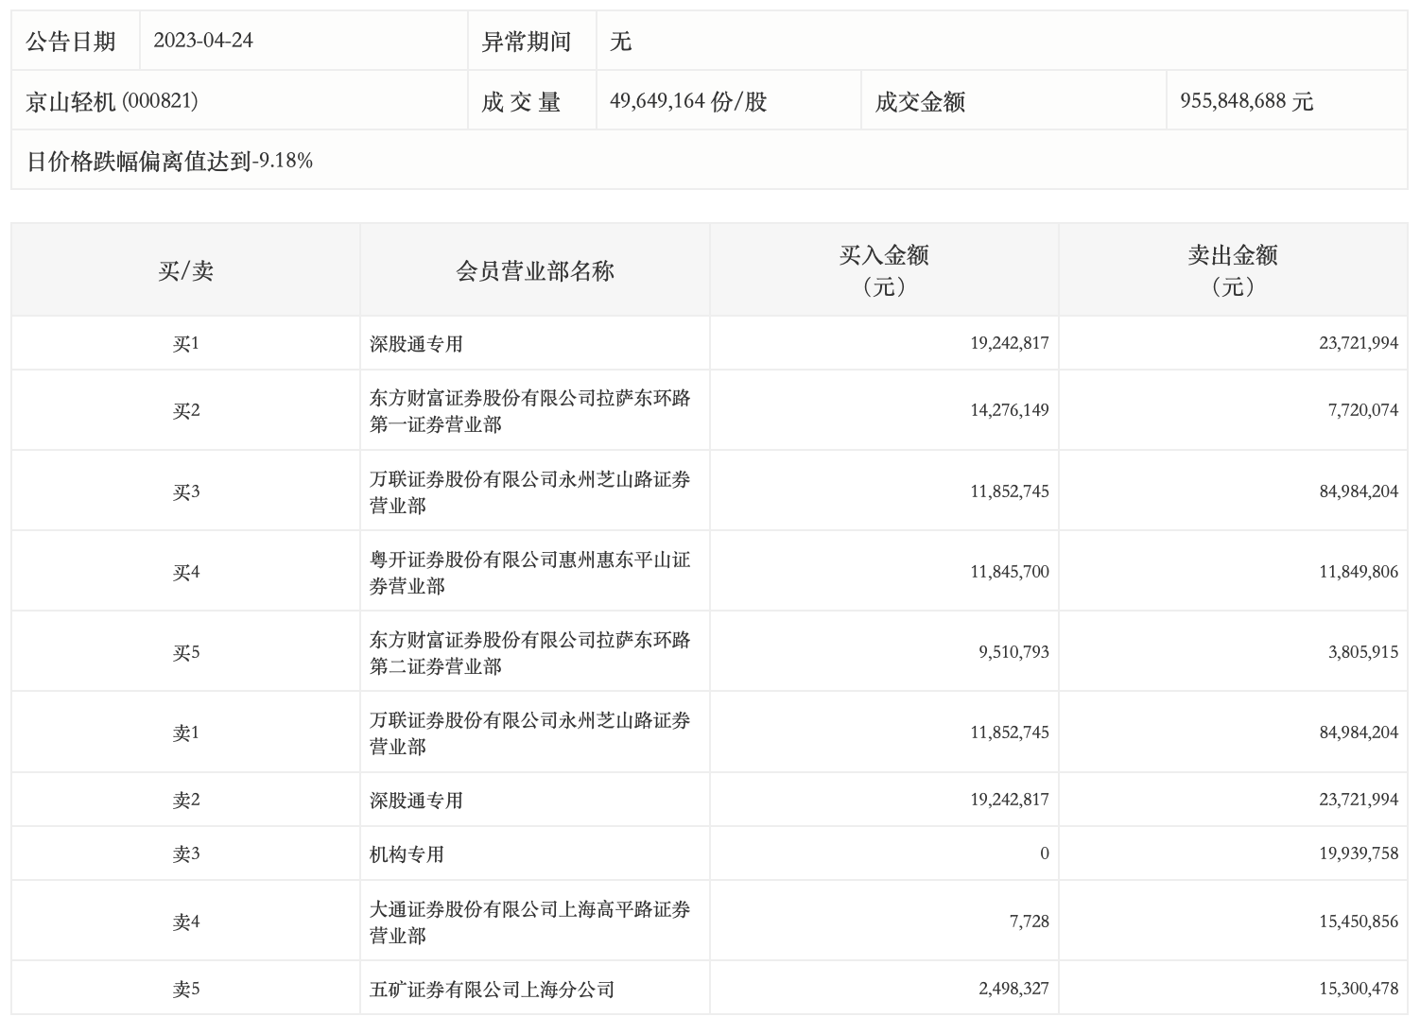Select the 卖1 row label

[x=185, y=732]
